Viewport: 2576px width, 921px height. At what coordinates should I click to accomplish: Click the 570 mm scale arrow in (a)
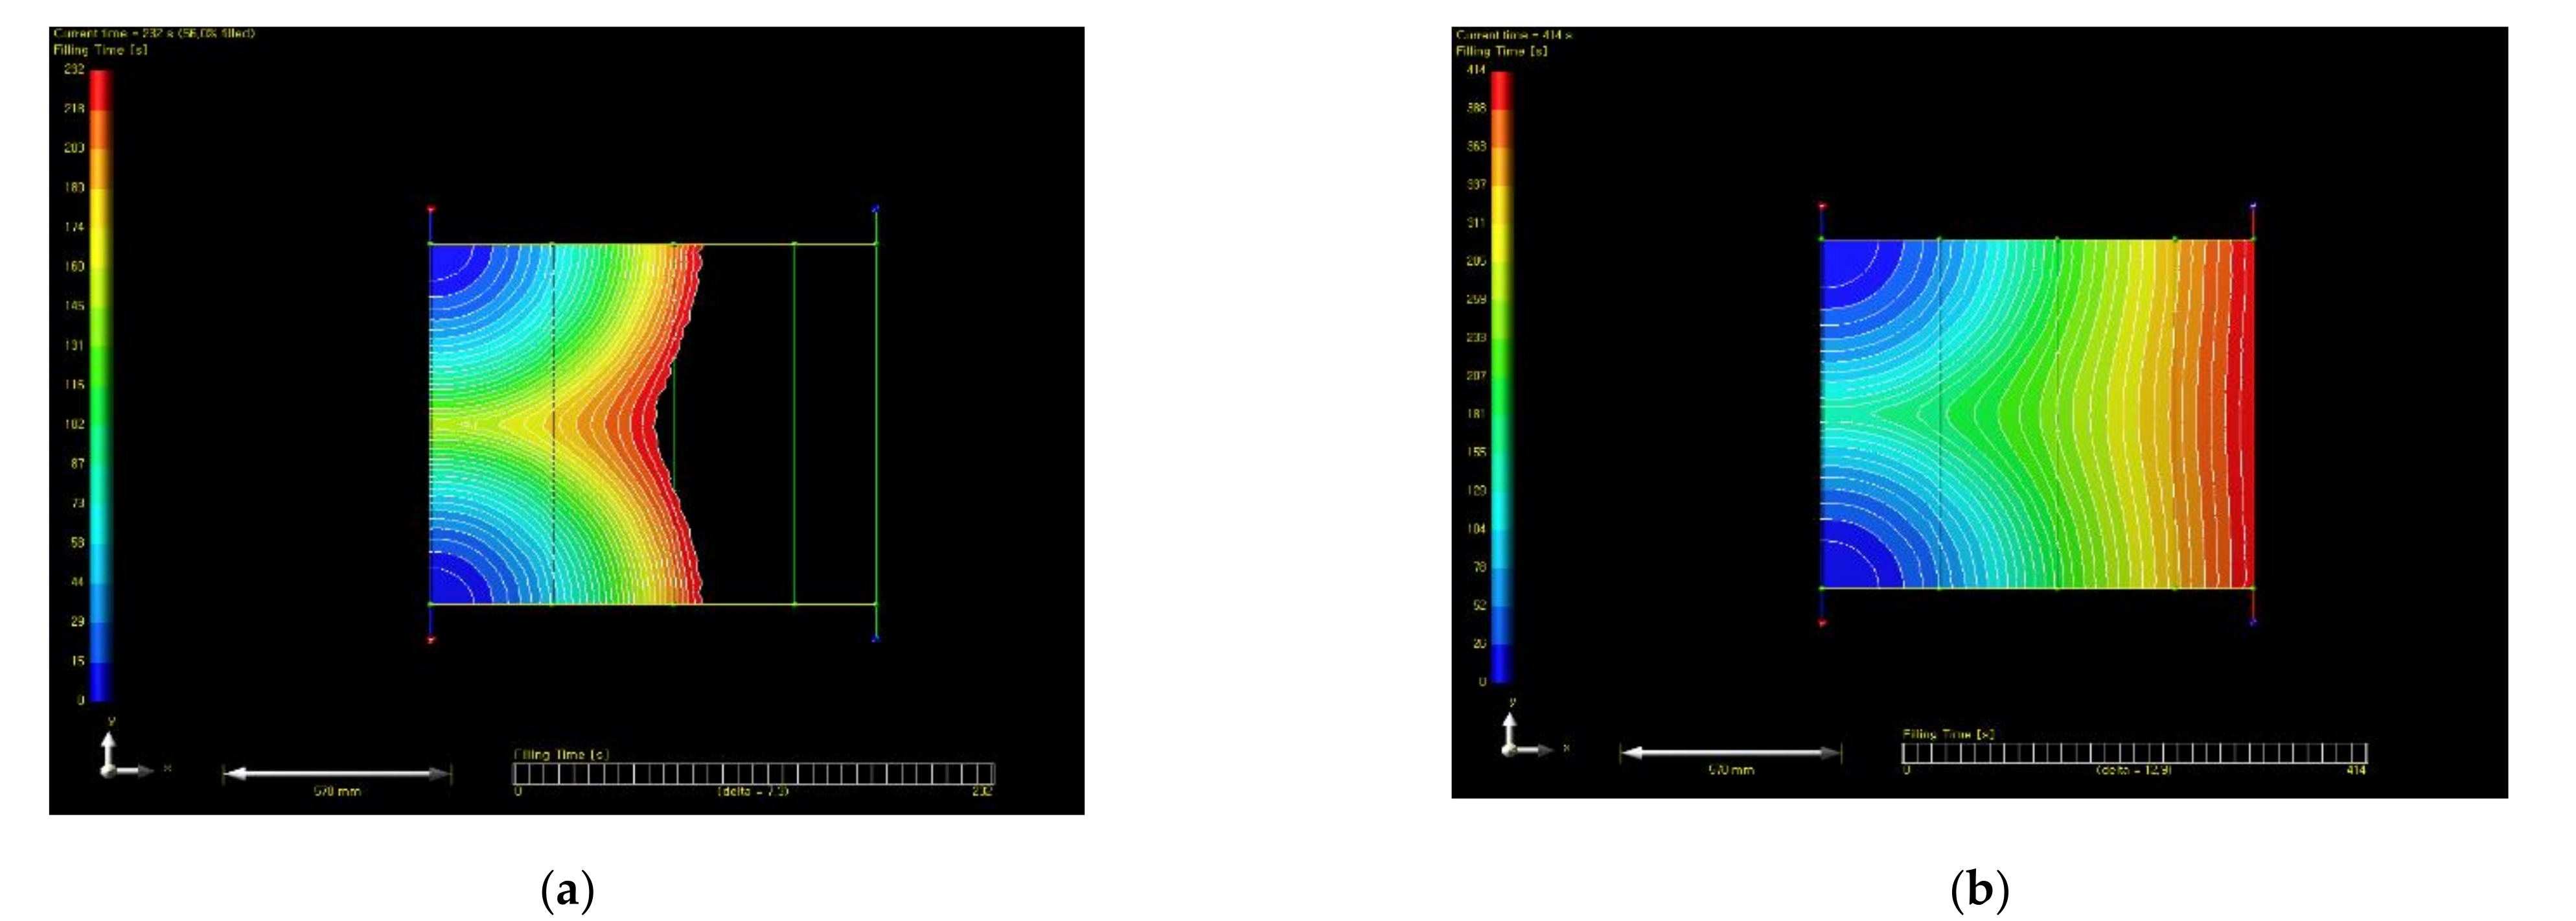[337, 773]
